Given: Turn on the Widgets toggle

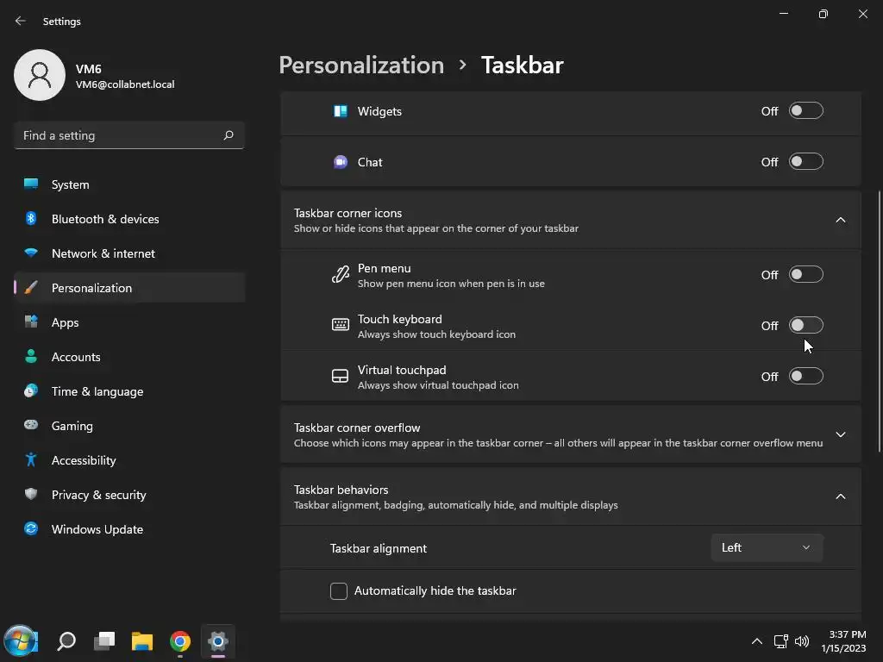Looking at the screenshot, I should [806, 111].
